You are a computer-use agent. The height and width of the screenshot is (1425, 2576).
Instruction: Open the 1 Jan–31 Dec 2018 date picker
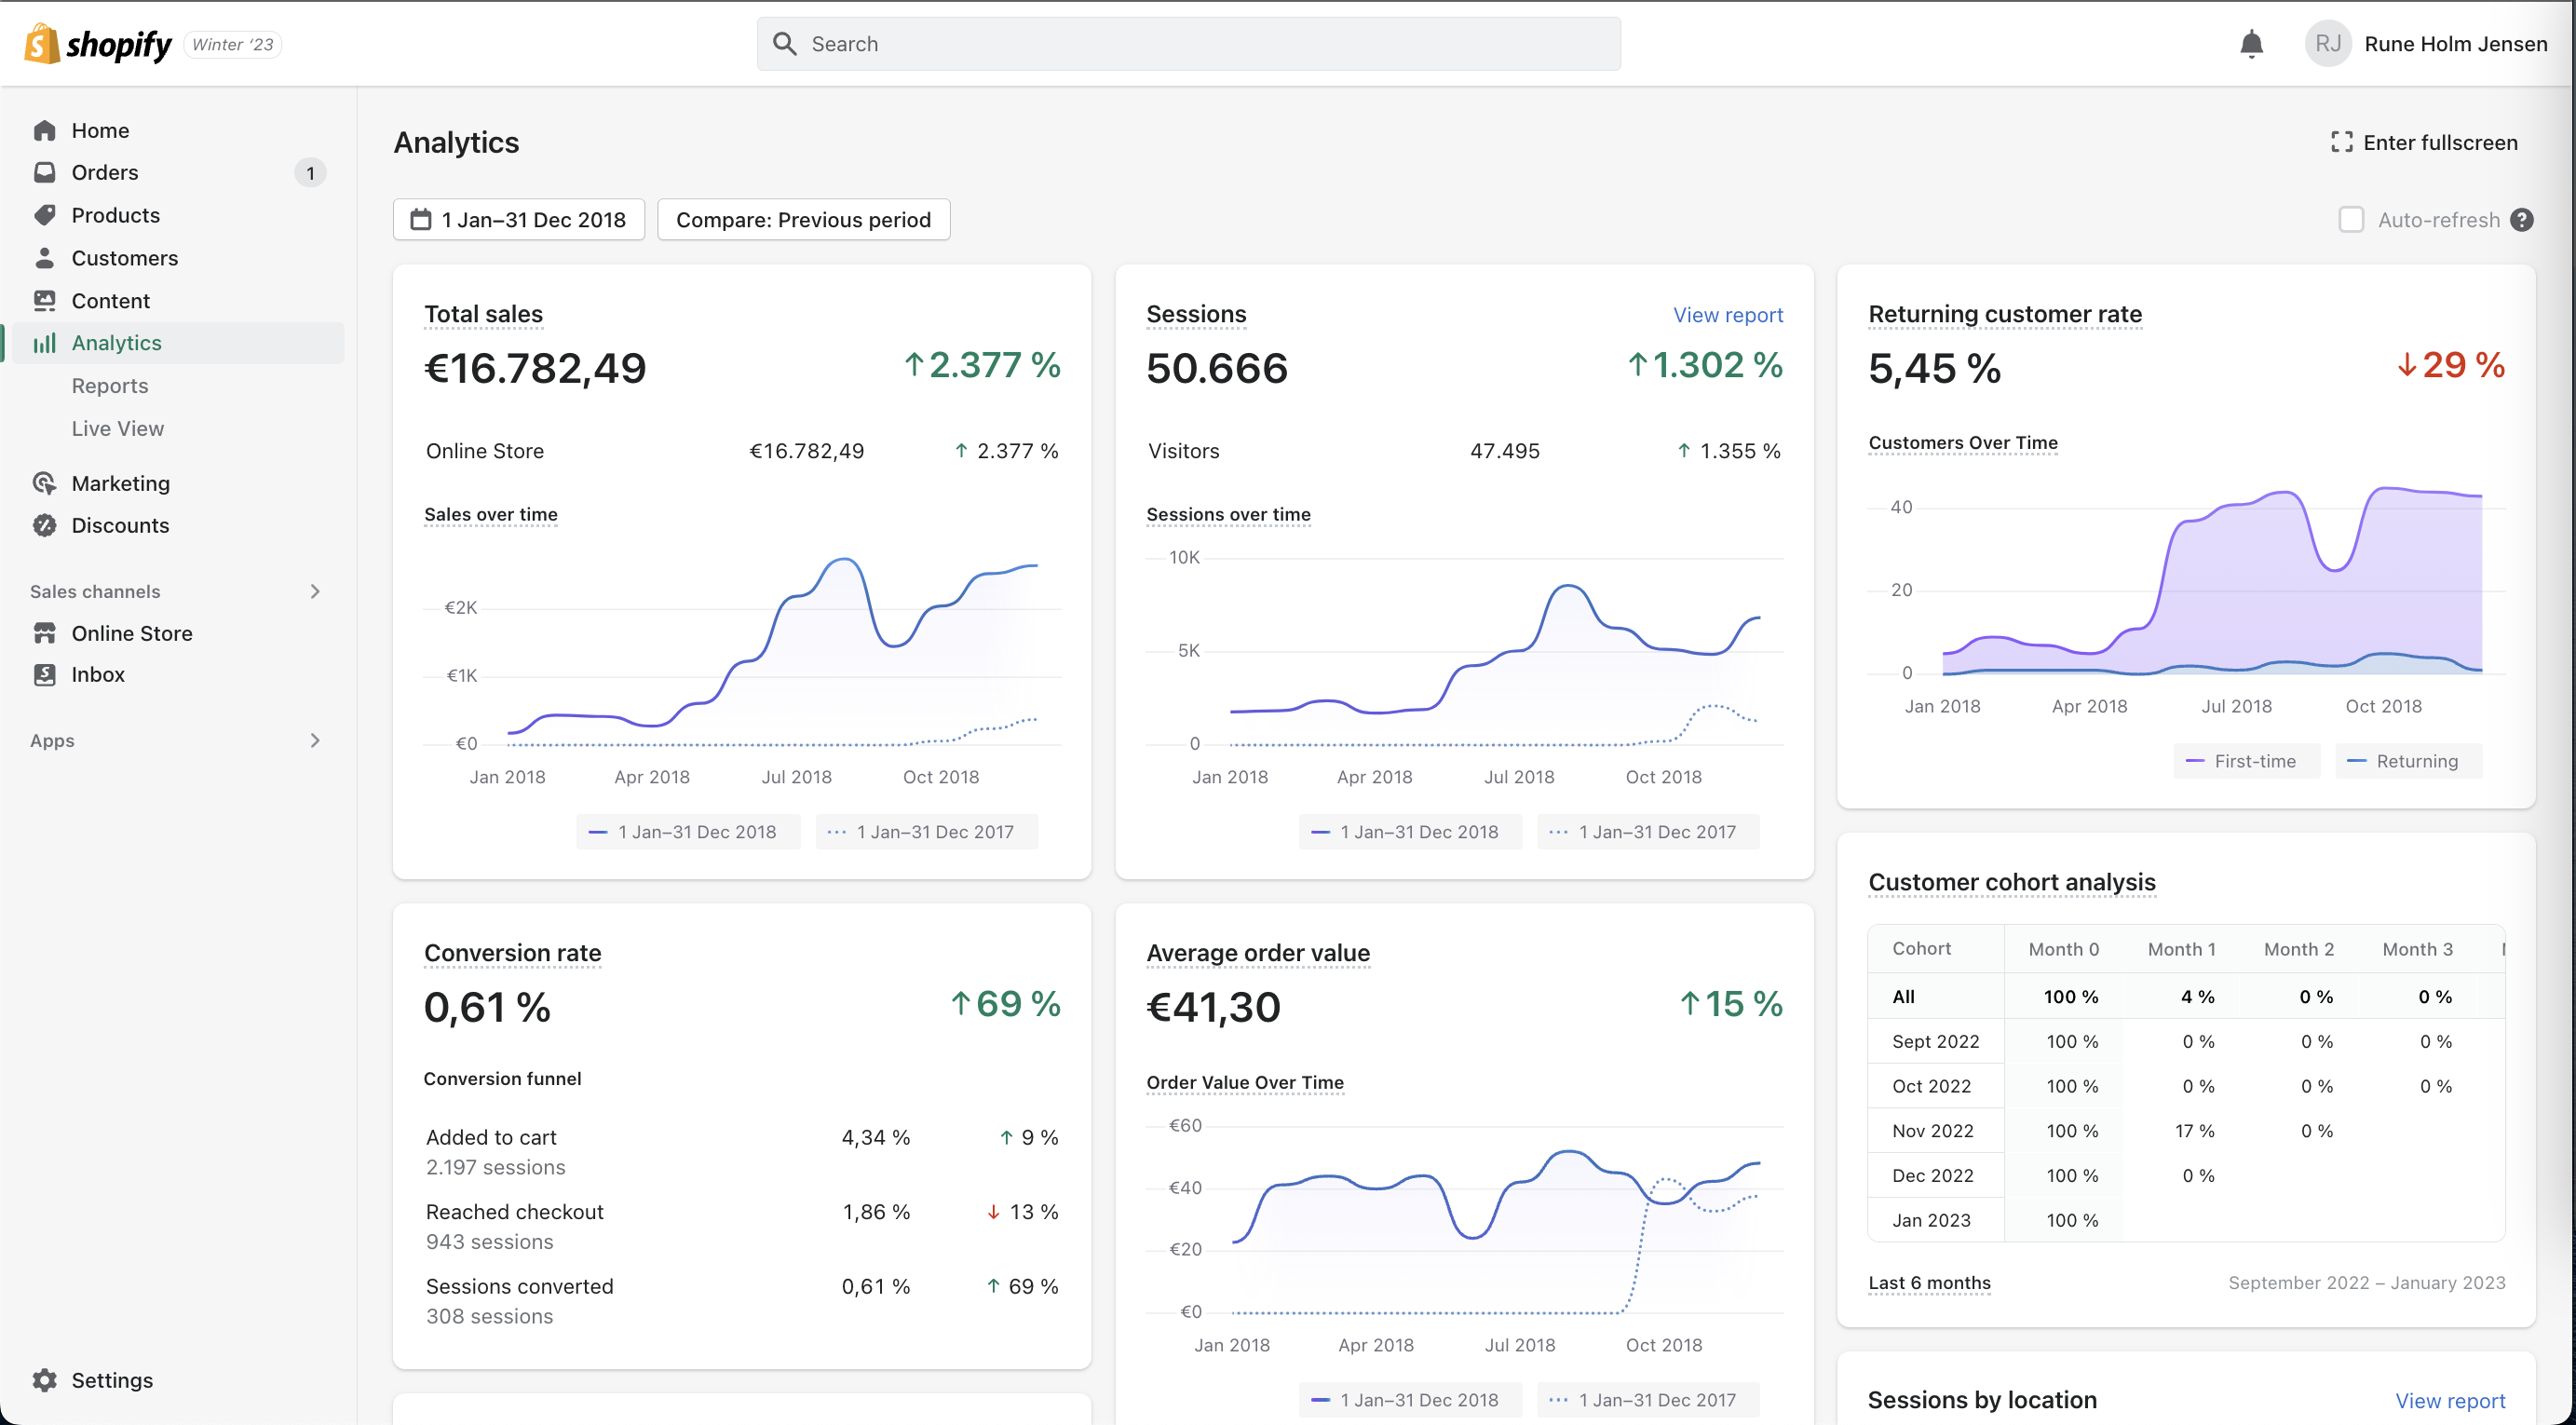(519, 220)
